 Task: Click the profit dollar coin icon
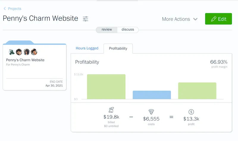[191, 112]
